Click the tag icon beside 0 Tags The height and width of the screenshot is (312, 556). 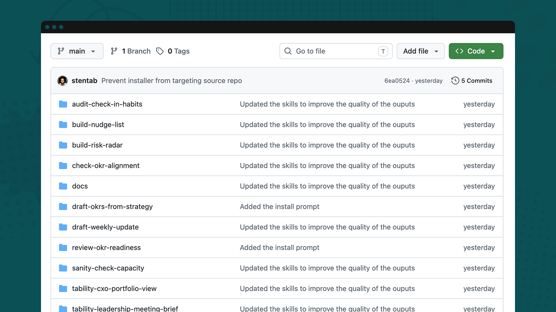160,51
